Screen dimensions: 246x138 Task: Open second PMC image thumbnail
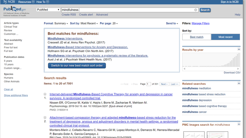coord(218,135)
